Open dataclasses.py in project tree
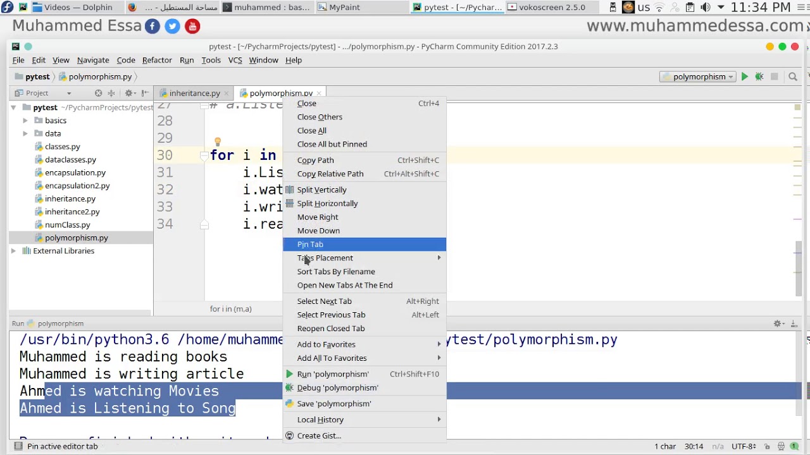Image resolution: width=810 pixels, height=455 pixels. coord(70,160)
